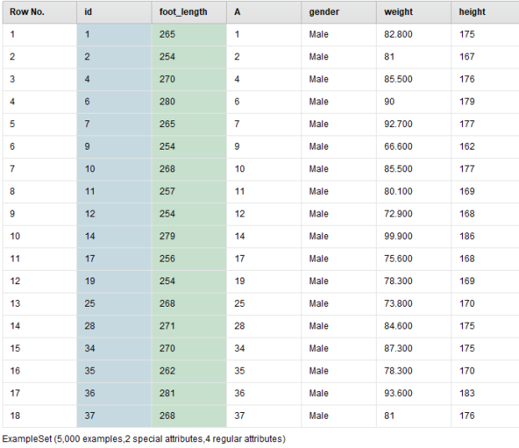Select the gender column header
This screenshot has width=519, height=448.
click(x=339, y=13)
